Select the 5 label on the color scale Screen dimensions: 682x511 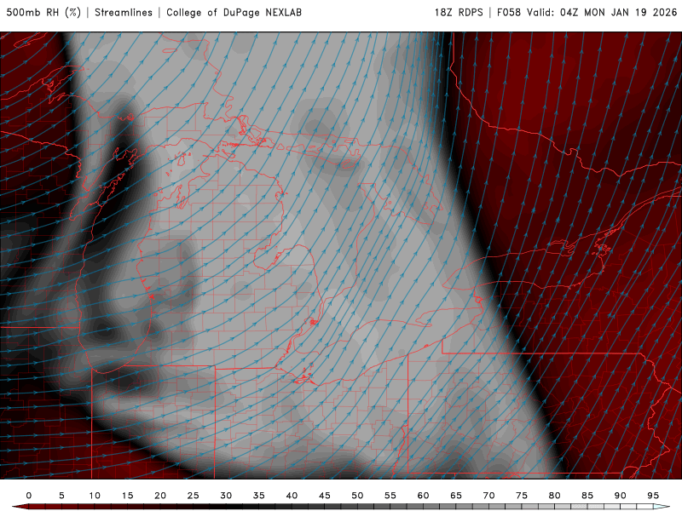pos(61,496)
